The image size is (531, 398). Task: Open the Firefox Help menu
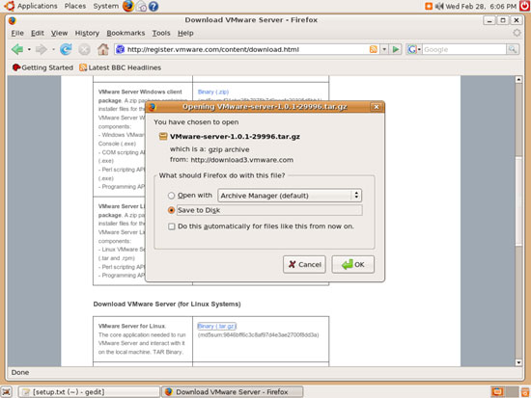[185, 33]
